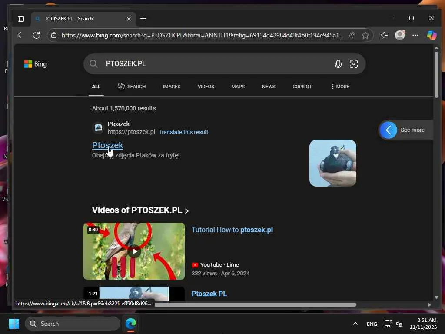The image size is (445, 334).
Task: Activate Read aloud icon in address bar
Action: pyautogui.click(x=352, y=35)
